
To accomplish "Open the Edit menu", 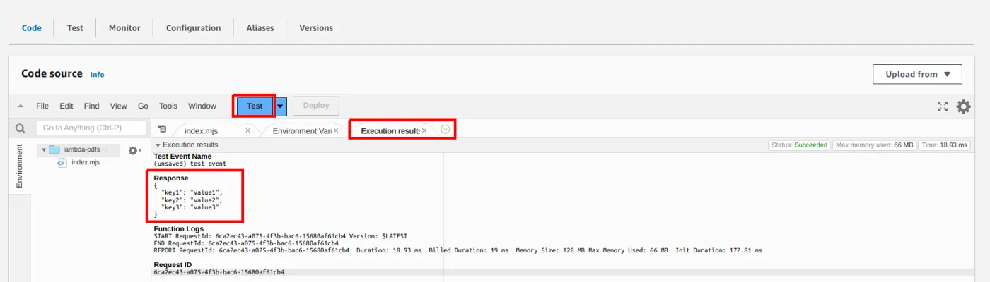I will [x=66, y=106].
